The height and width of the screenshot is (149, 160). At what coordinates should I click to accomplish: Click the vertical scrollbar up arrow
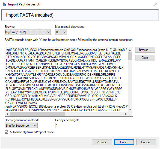click(130, 50)
